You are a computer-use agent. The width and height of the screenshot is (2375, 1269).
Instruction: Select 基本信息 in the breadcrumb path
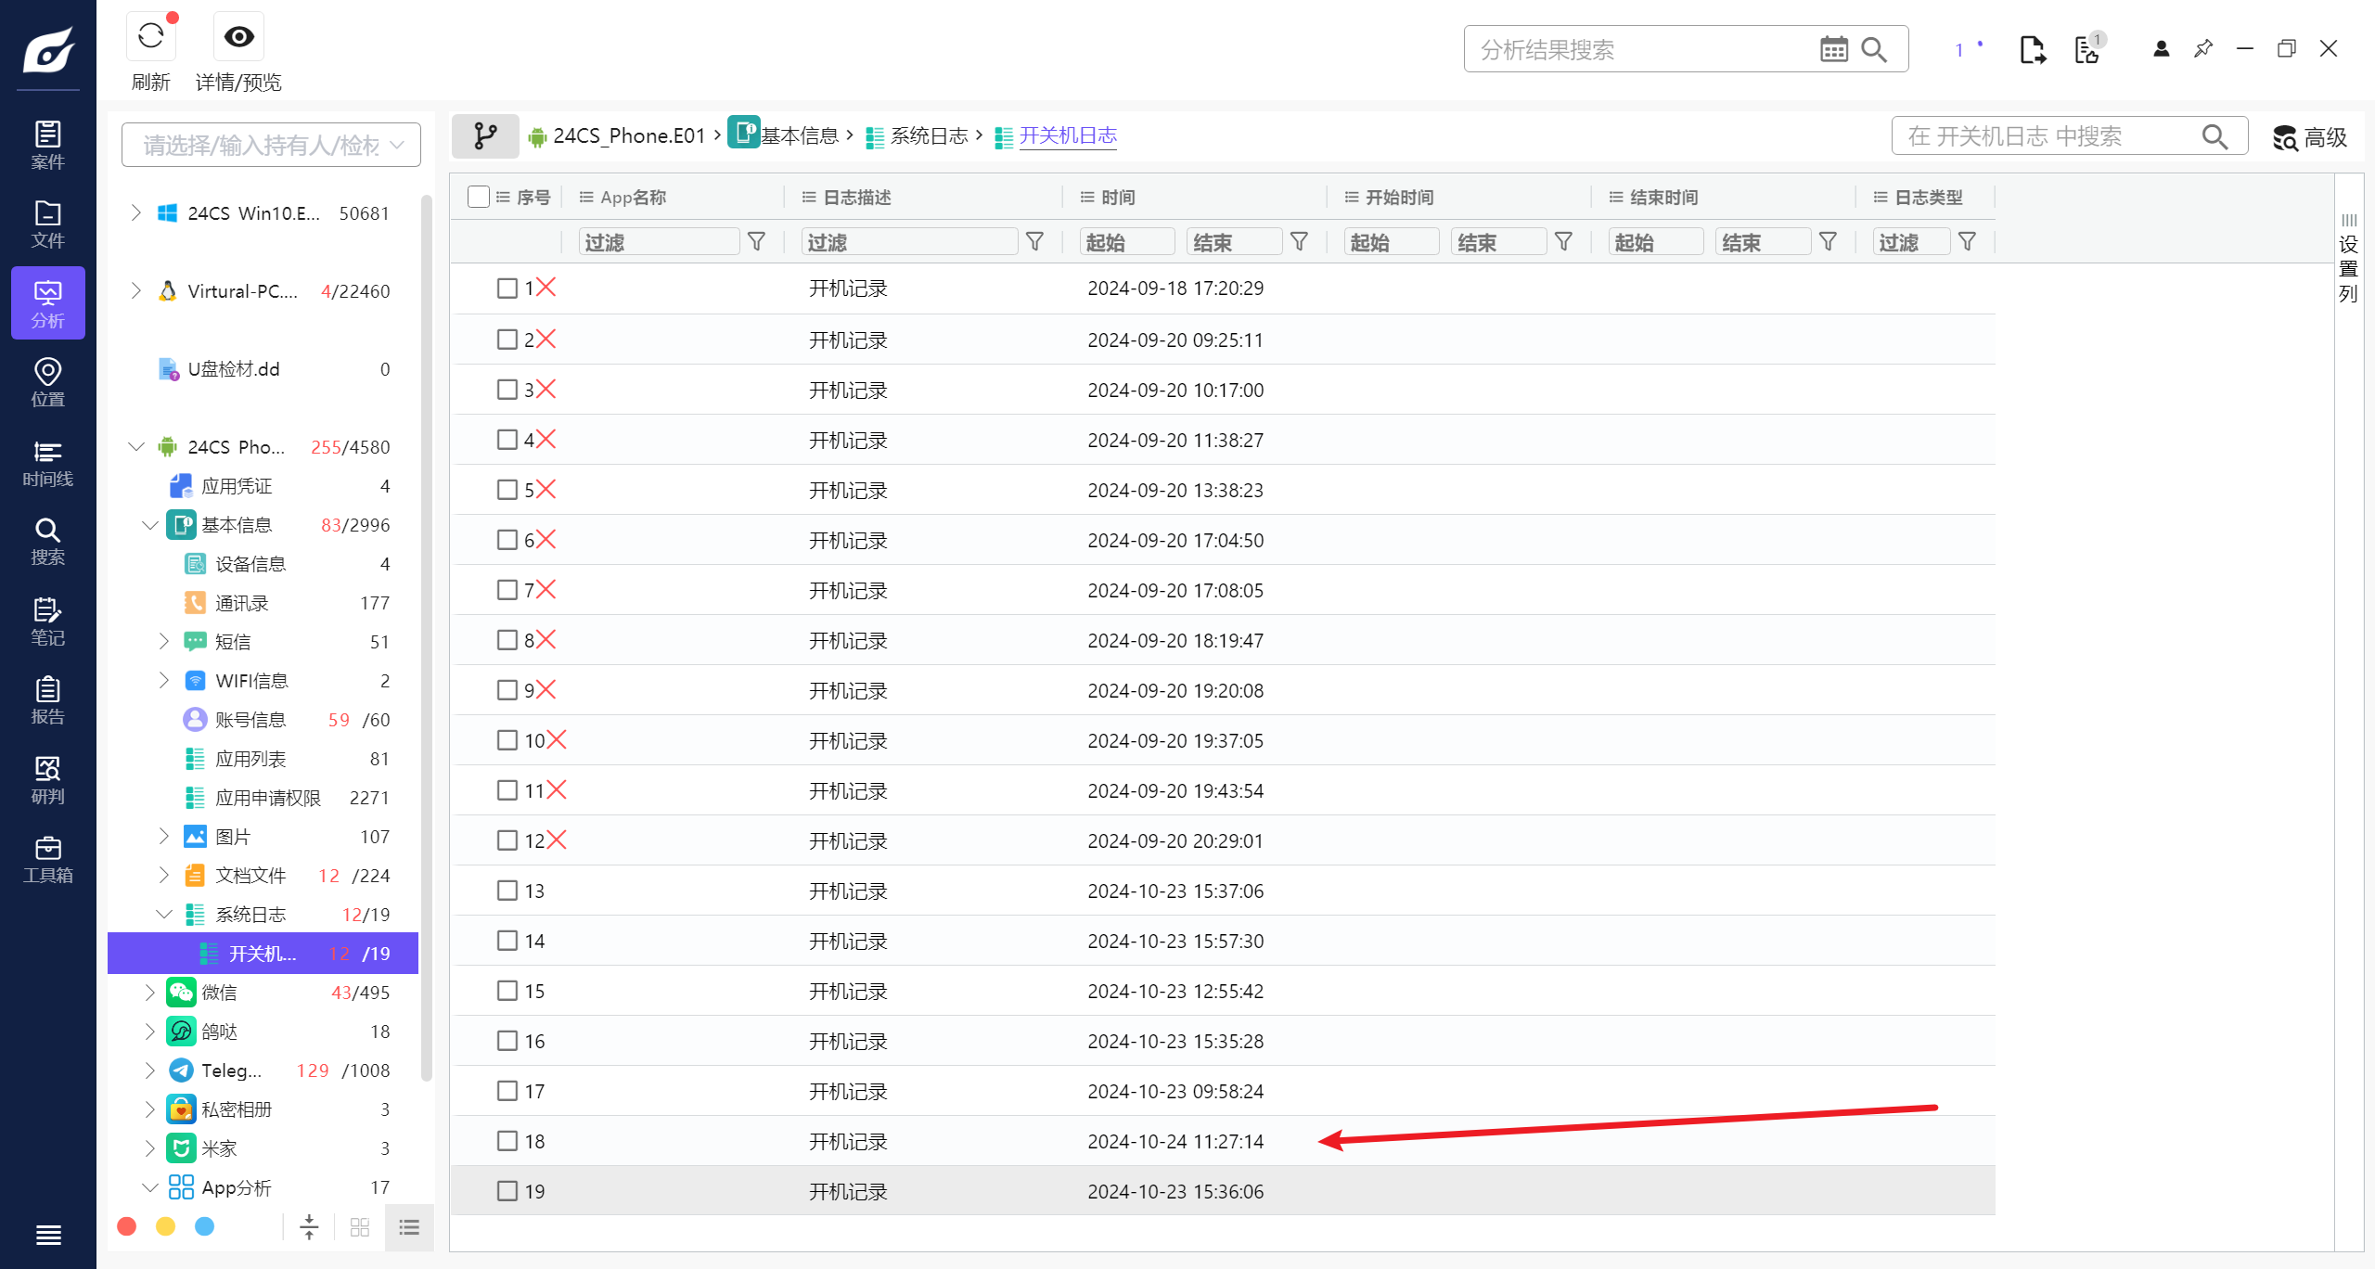[x=798, y=136]
